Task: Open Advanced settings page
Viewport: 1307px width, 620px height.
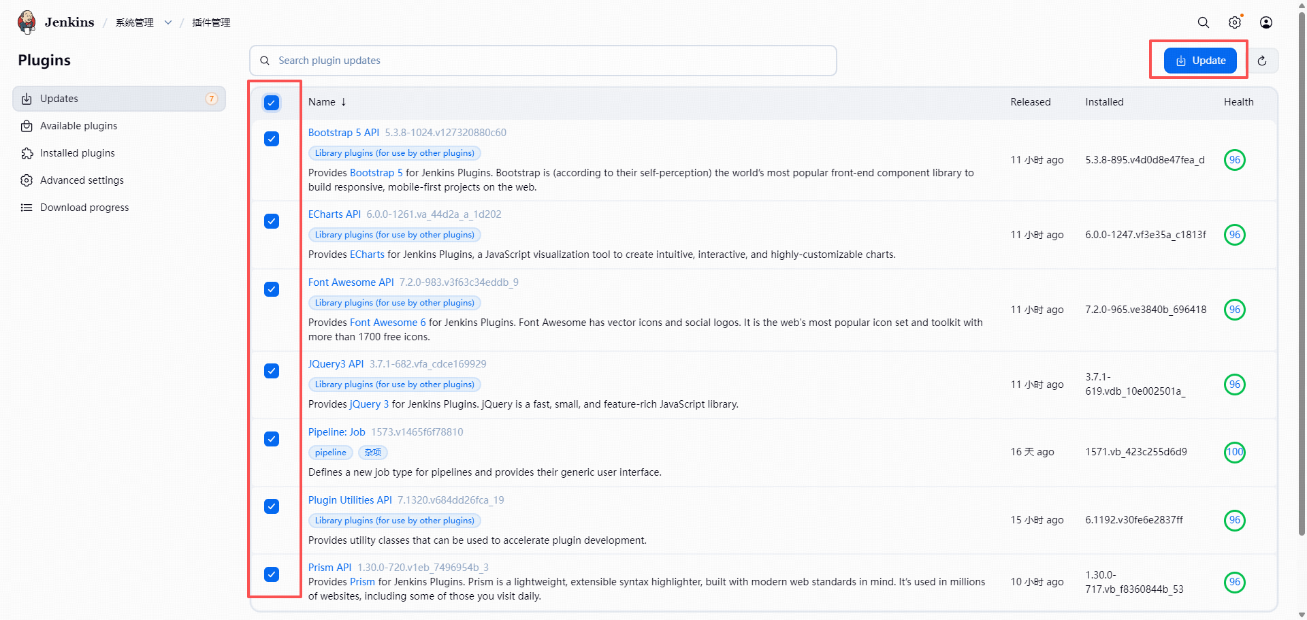Action: (119, 180)
